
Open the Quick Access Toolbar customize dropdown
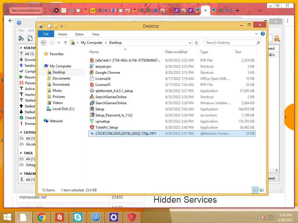click(62, 26)
